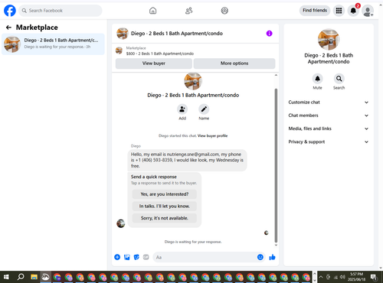Open the apps grid menu
383x283 pixels.
(339, 11)
